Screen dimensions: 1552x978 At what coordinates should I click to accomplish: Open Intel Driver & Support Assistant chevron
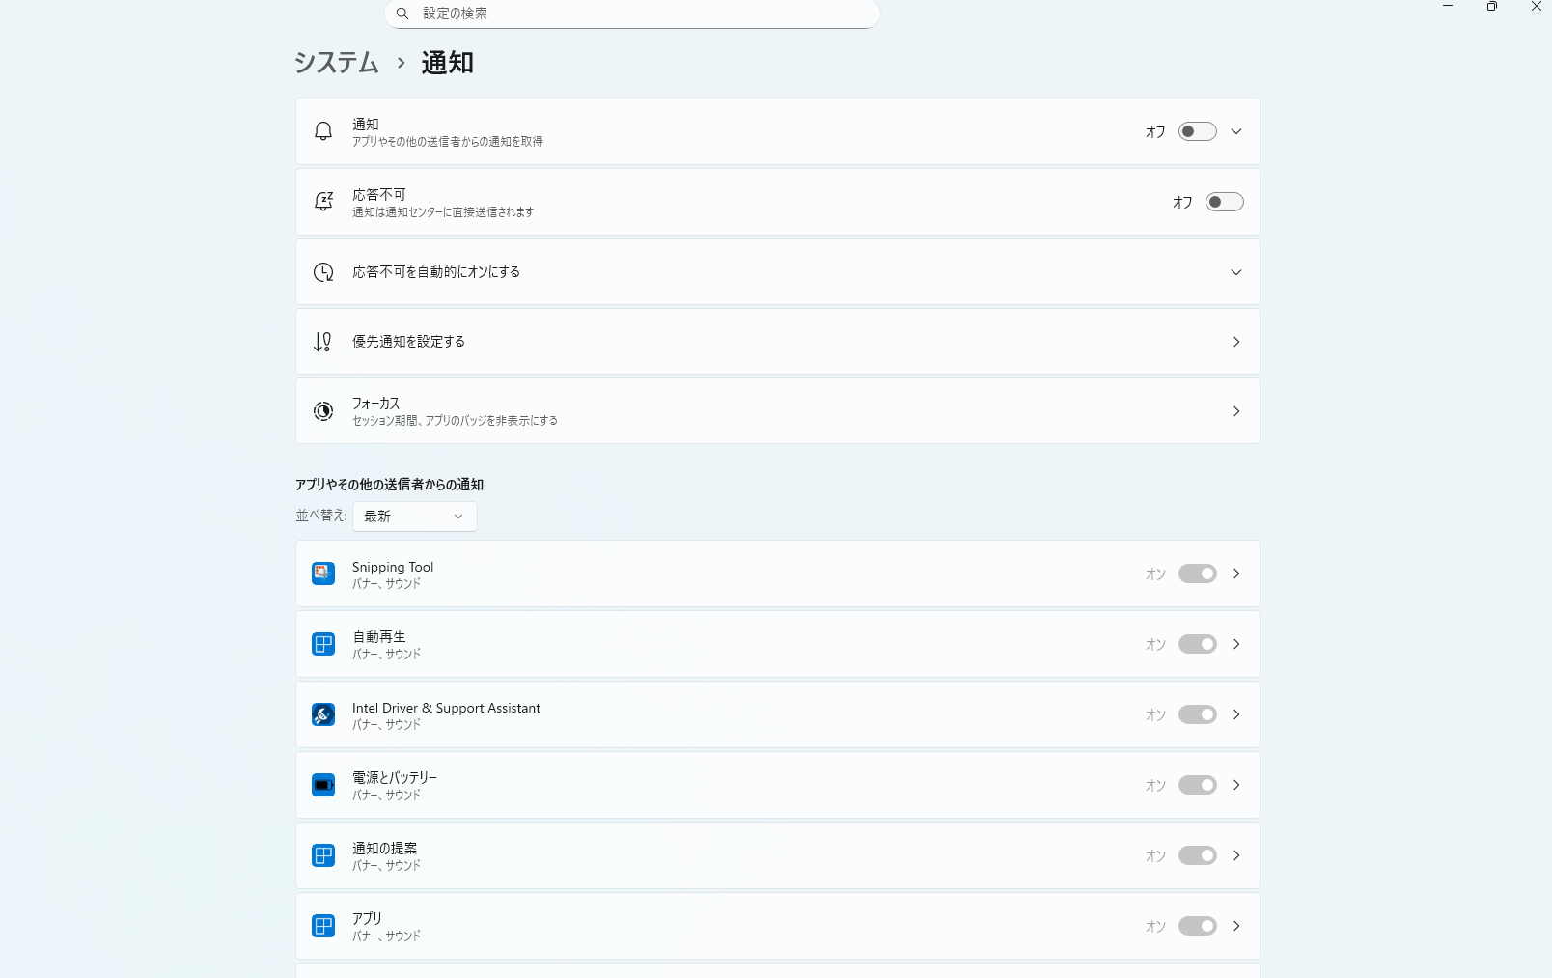click(1236, 714)
